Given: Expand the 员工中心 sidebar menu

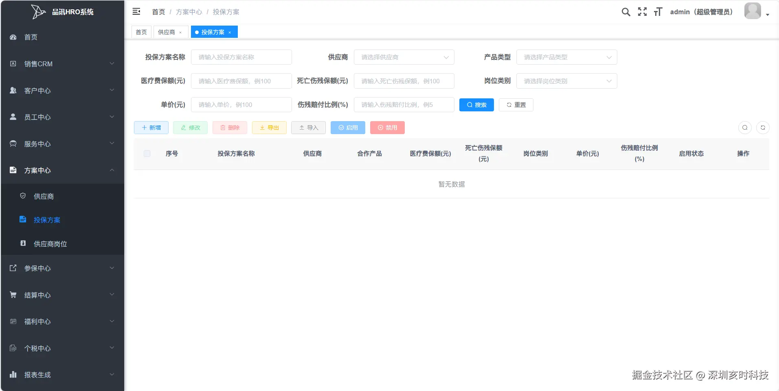Looking at the screenshot, I should click(x=62, y=117).
